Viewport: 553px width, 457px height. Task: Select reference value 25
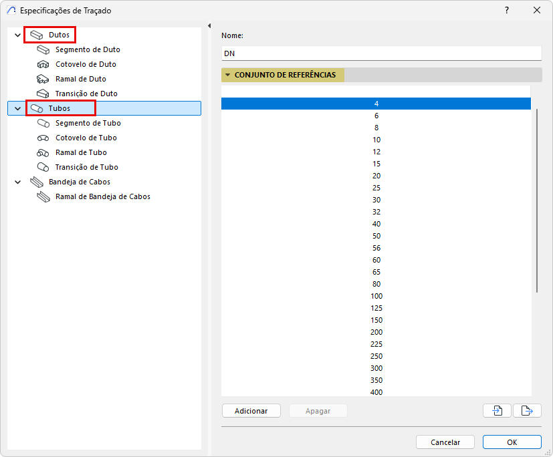[376, 188]
